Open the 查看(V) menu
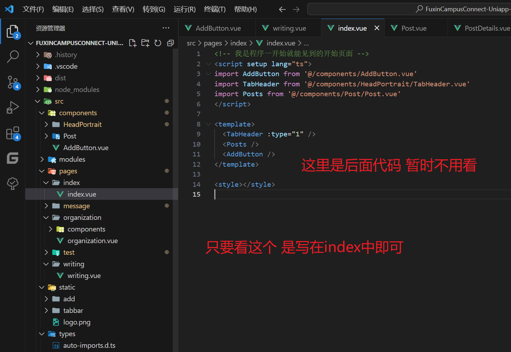Viewport: 511px width, 352px height. (123, 9)
